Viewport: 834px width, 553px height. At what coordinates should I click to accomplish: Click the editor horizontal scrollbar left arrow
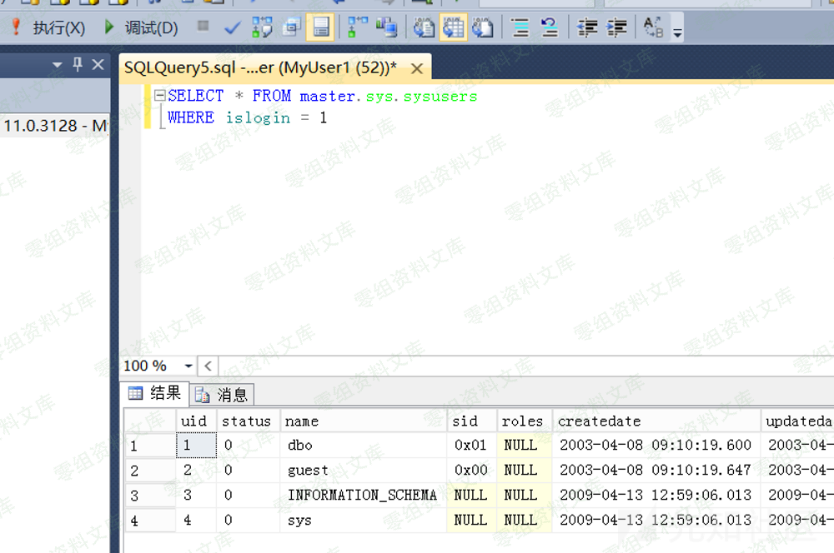coord(208,366)
